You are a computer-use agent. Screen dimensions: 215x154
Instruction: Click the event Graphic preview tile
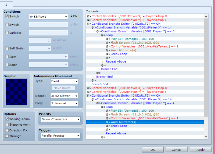point(16,92)
